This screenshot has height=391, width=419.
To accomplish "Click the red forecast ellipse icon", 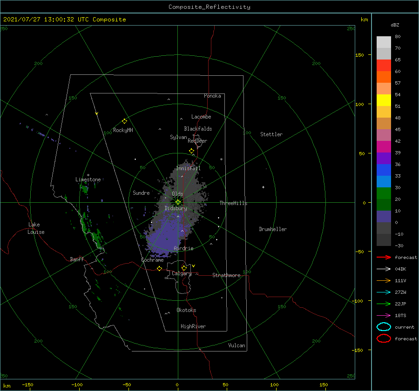I will click(384, 338).
